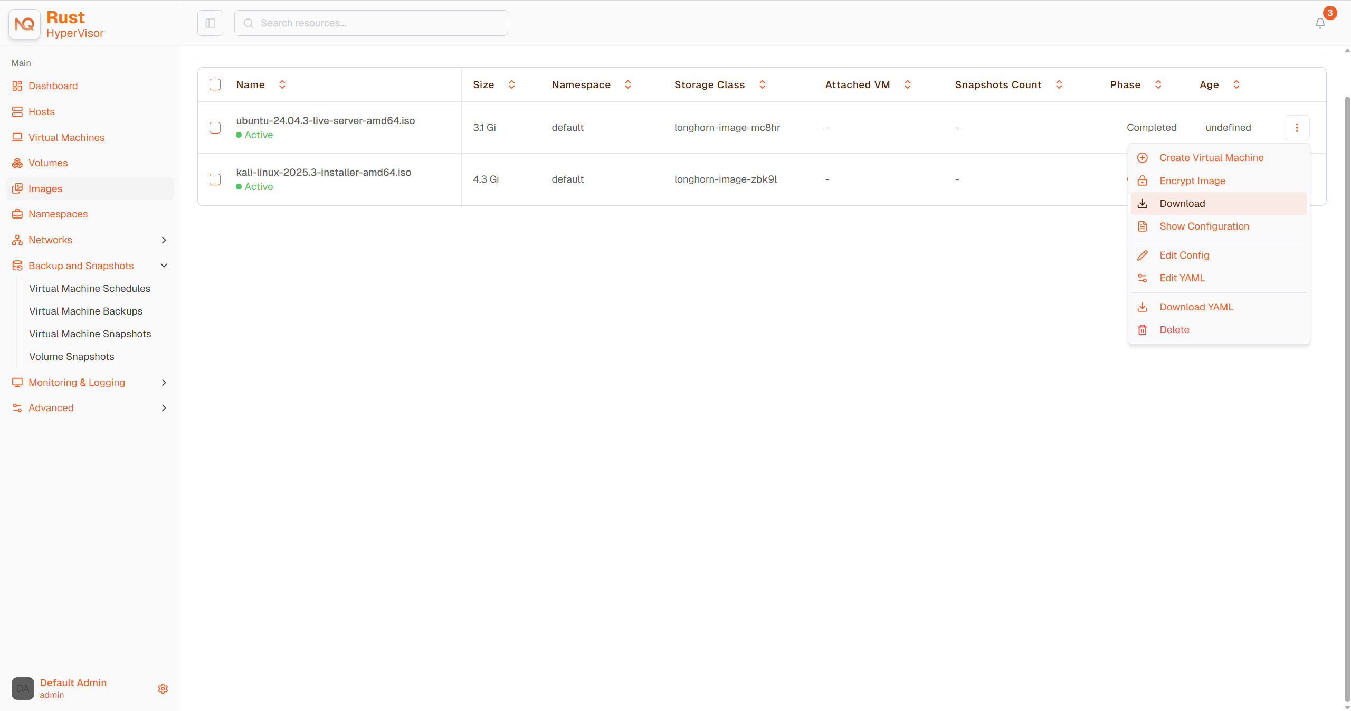The height and width of the screenshot is (711, 1351).
Task: Toggle the sidebar panel icon button
Action: [x=210, y=23]
